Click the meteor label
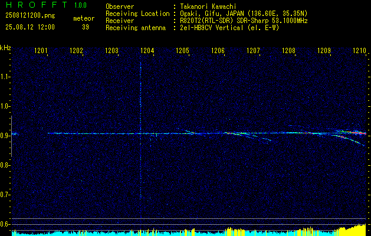 (84, 18)
